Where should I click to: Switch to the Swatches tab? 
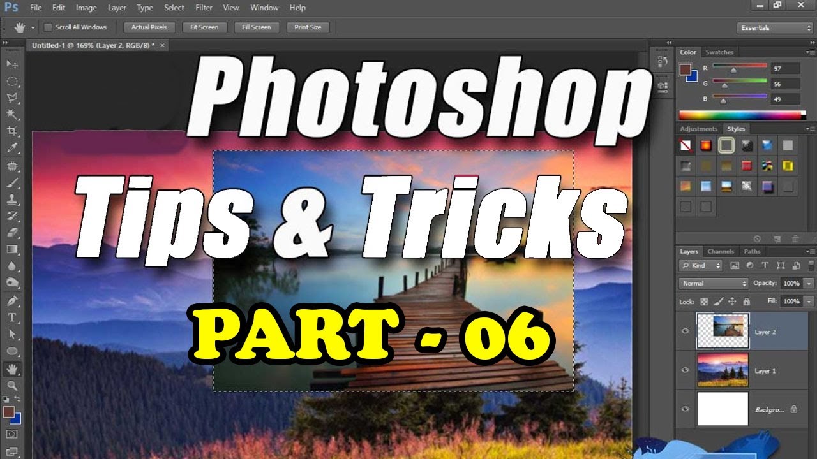click(719, 52)
